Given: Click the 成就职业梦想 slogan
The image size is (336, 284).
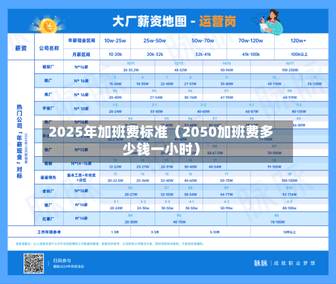Looking at the screenshot, I should (294, 263).
